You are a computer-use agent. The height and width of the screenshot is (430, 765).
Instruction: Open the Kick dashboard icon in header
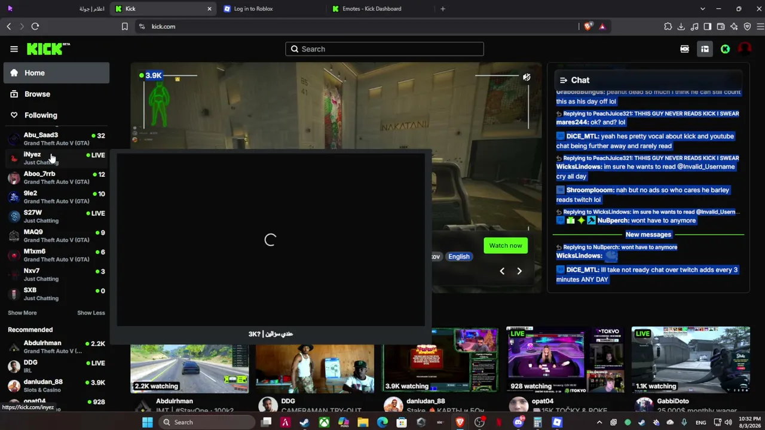click(705, 49)
